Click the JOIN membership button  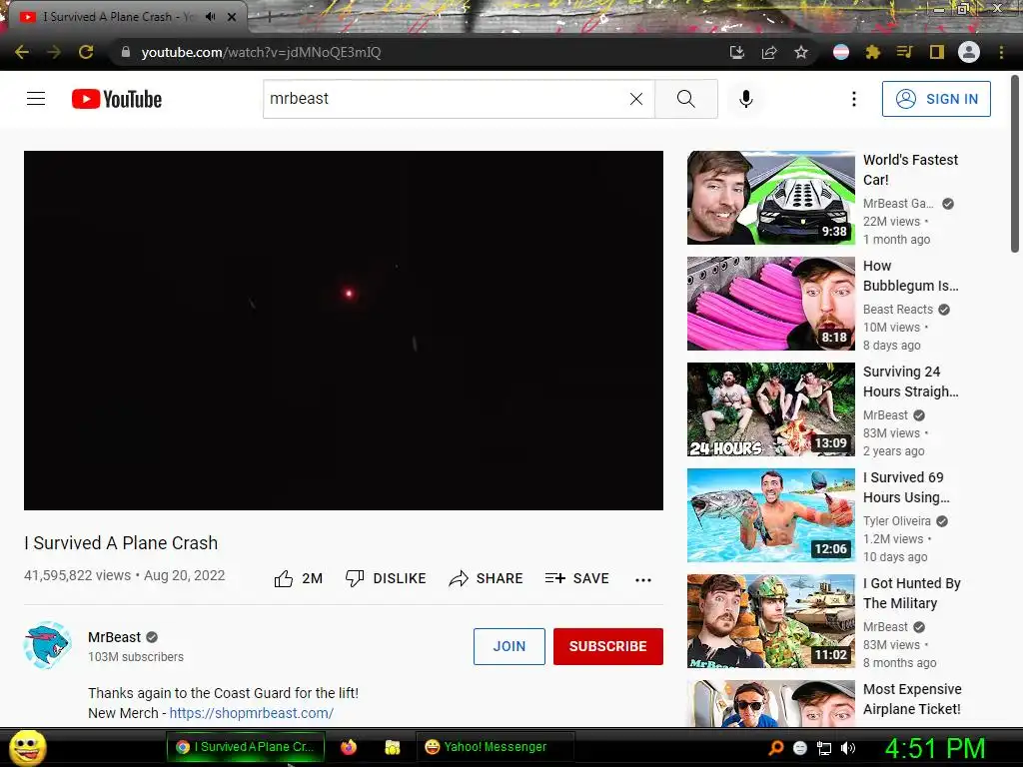(509, 646)
